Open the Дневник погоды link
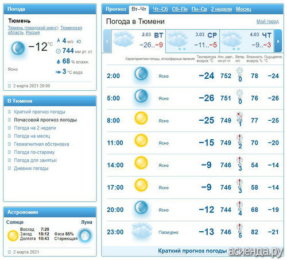Viewport: 287px width, 260px height. pos(31,169)
